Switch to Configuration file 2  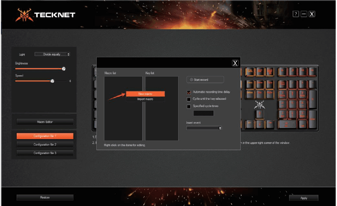[45, 144]
